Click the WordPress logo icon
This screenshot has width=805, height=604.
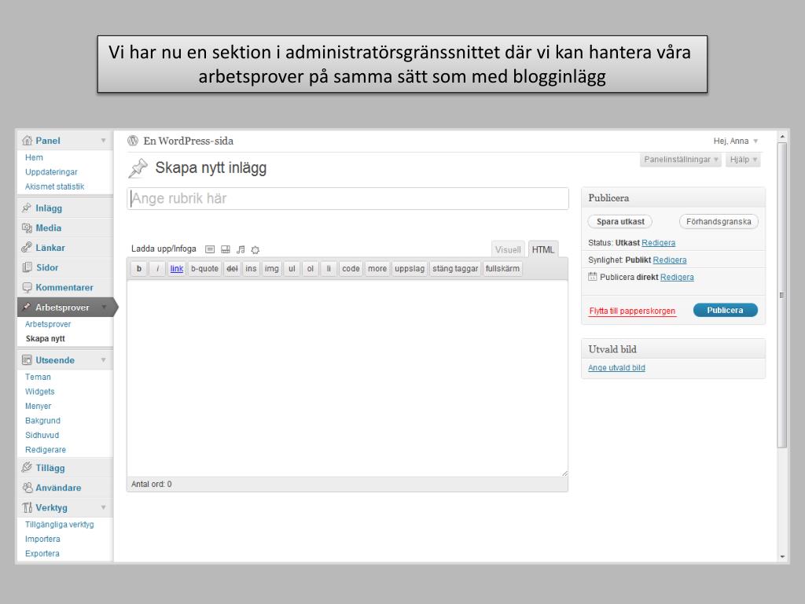(133, 141)
